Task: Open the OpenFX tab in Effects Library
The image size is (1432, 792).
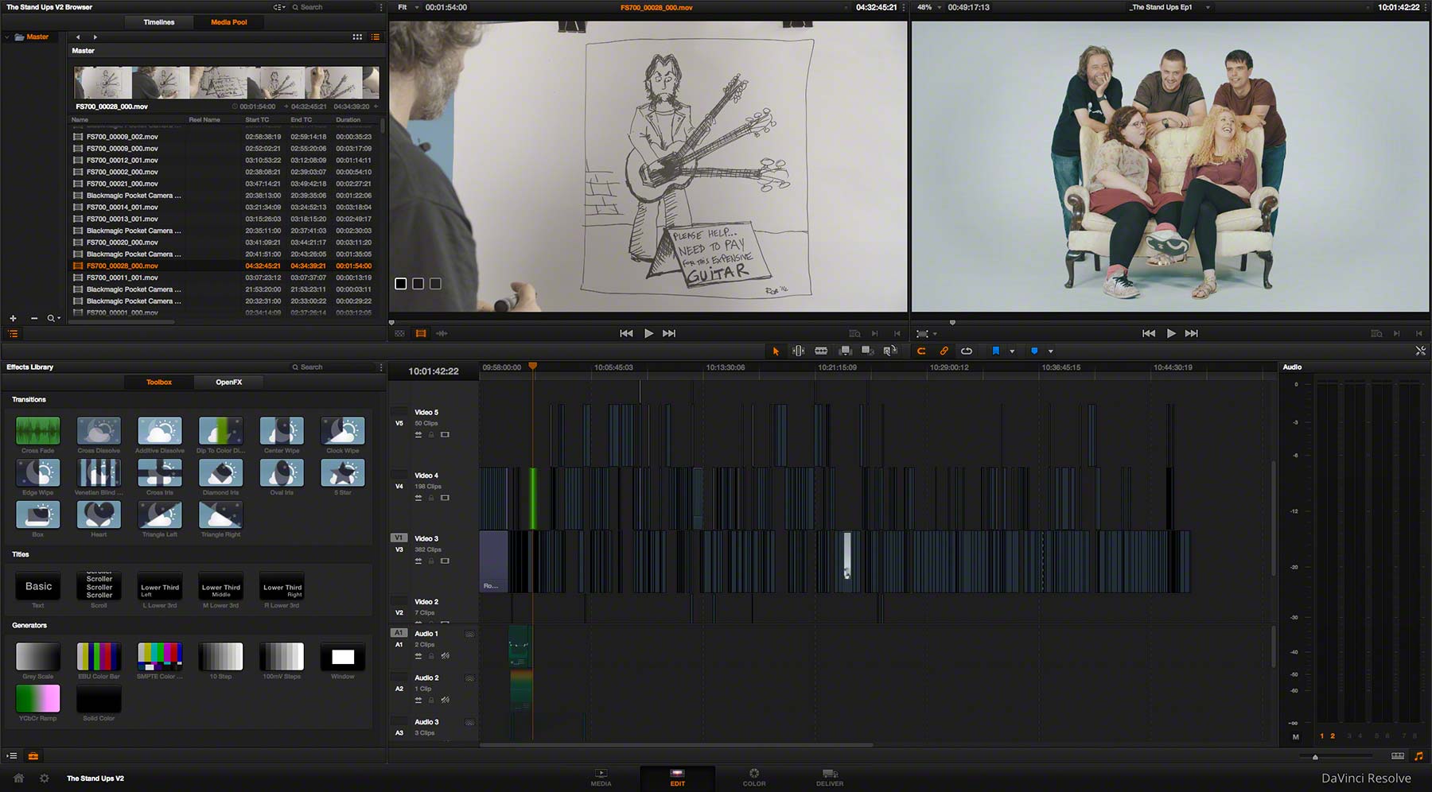Action: click(x=229, y=382)
